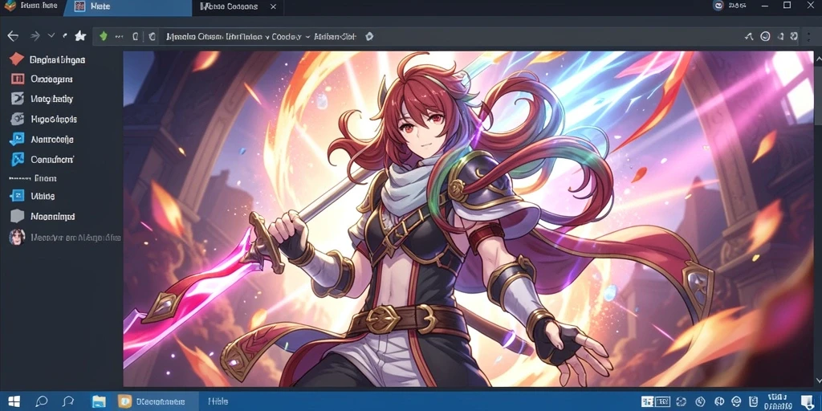Screen dimensions: 822x411
Task: Expand the first breadcrumb chevron in the address bar
Action: [x=267, y=37]
